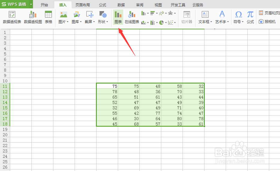The height and width of the screenshot is (171, 280).
Task: Select row header 18
Action: pyautogui.click(x=5, y=124)
